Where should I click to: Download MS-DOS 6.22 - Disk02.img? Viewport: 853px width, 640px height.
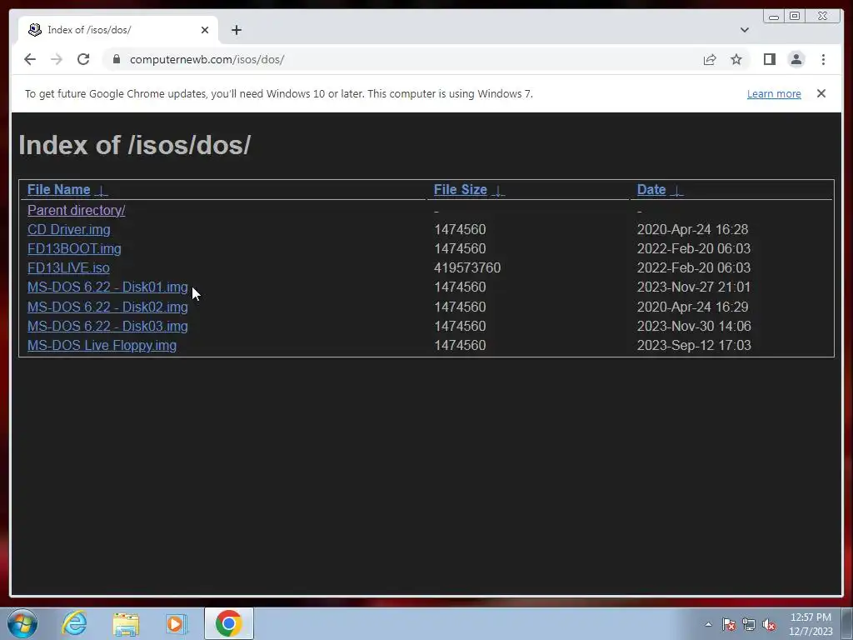pos(107,307)
